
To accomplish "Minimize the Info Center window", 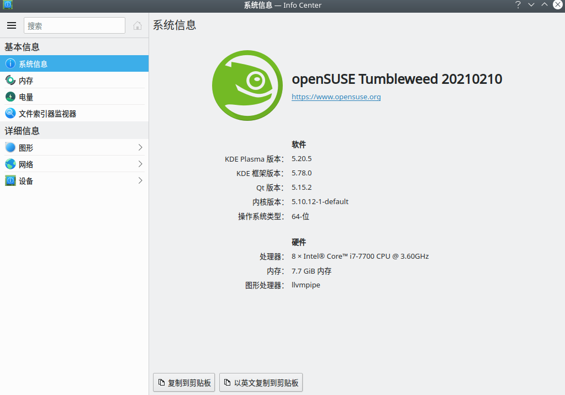I will coord(531,5).
